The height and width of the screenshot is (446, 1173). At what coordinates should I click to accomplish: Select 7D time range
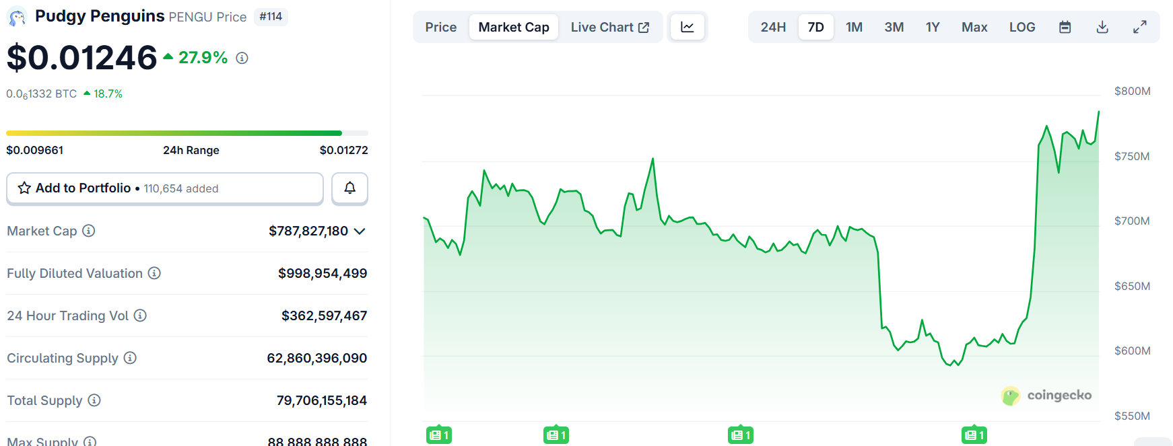point(816,27)
